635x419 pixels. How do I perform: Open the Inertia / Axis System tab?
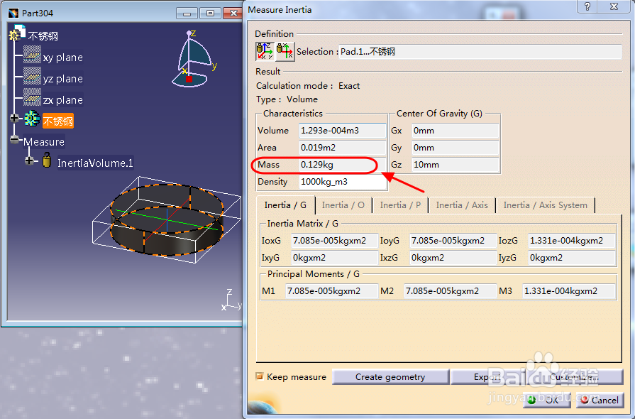[x=545, y=205]
